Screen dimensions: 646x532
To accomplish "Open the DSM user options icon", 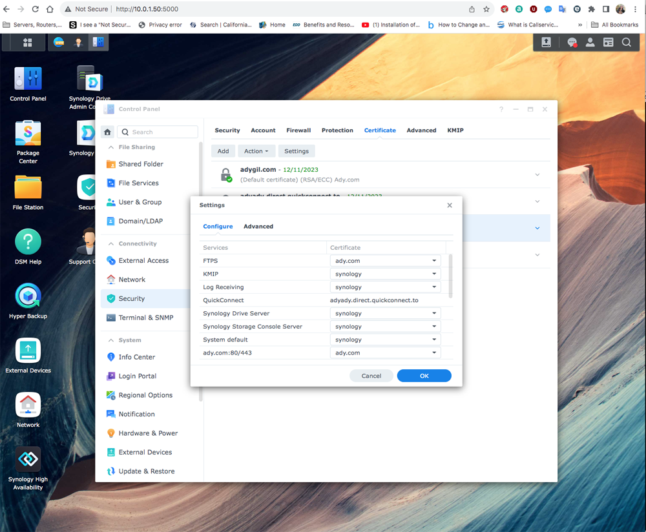I will click(x=590, y=43).
